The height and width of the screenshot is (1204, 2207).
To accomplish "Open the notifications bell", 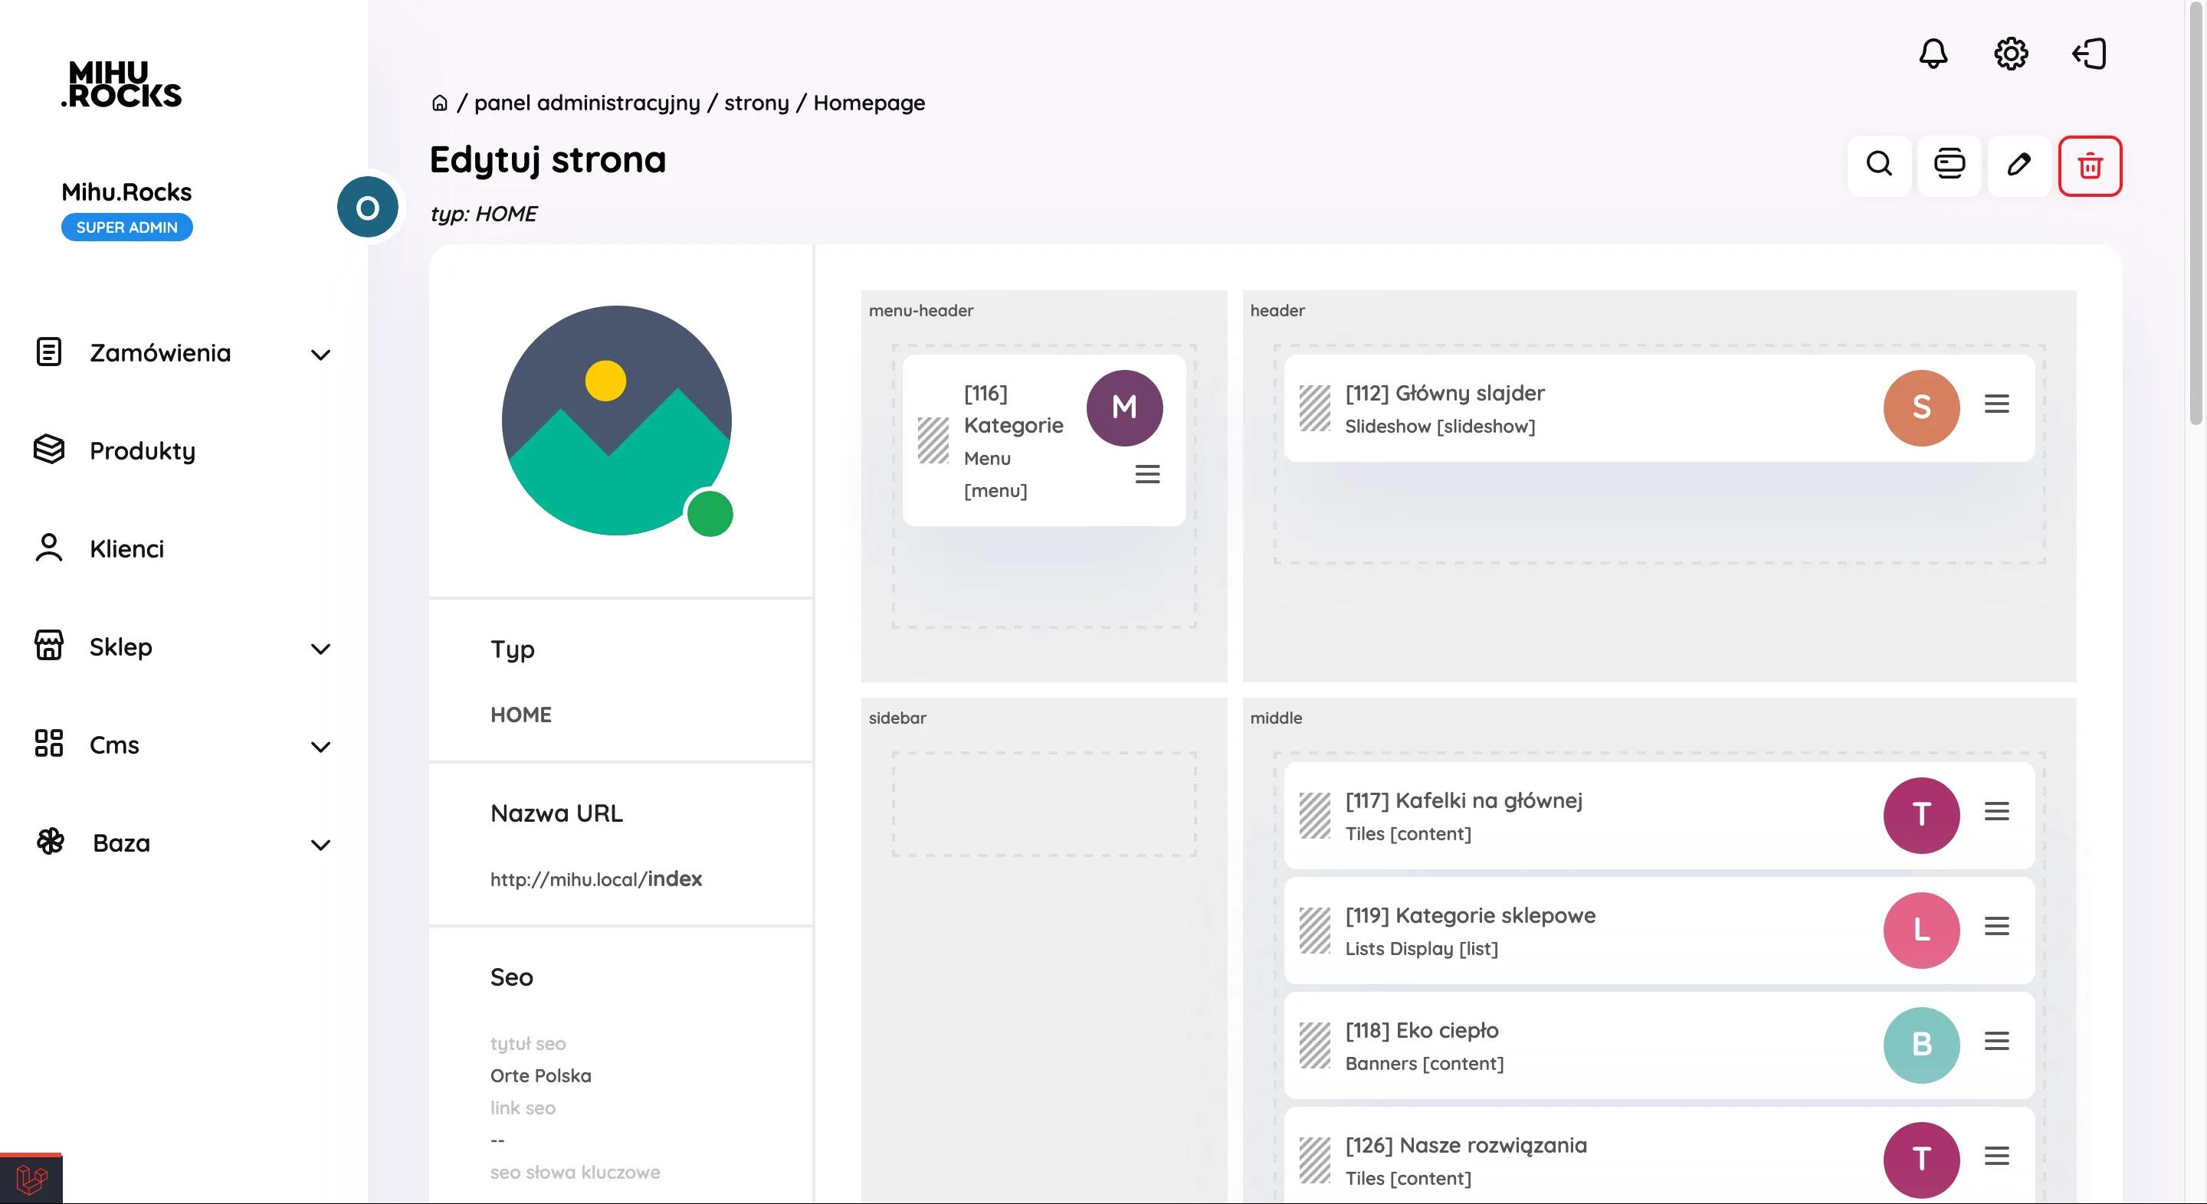I will [1933, 54].
